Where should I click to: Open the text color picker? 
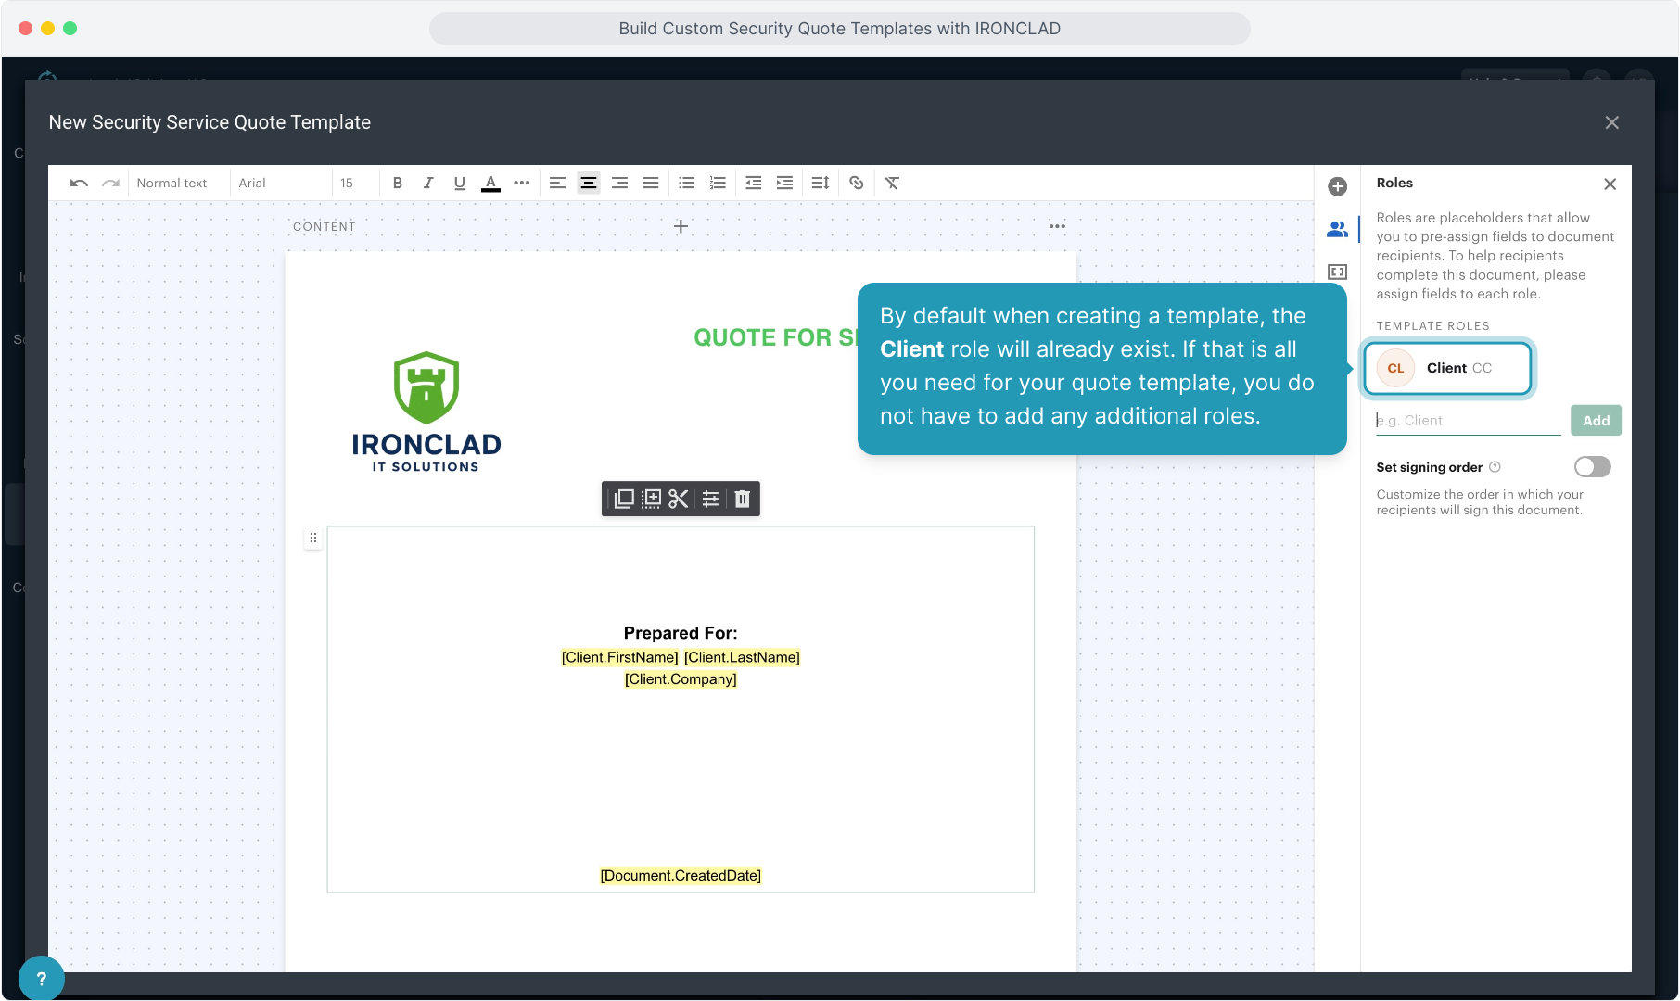(490, 184)
